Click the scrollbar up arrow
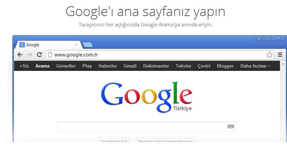Viewport: 287px width, 150px height. tap(283, 64)
